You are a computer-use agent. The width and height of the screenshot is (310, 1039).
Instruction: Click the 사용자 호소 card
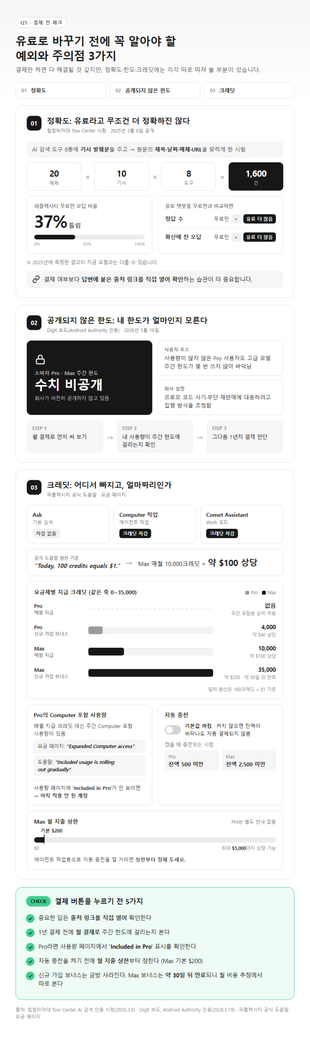point(220,358)
